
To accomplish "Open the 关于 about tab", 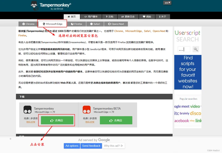I will [x=163, y=17].
